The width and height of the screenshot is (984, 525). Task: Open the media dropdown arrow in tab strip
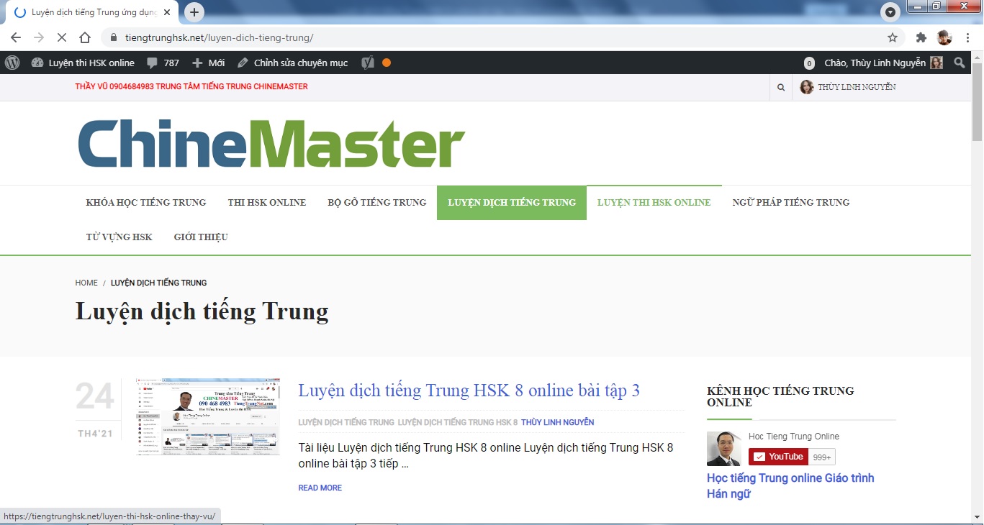[890, 12]
